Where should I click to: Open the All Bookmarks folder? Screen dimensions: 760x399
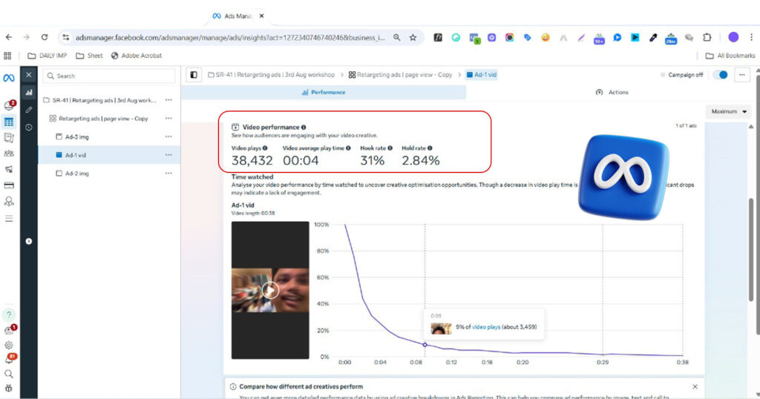[x=730, y=56]
